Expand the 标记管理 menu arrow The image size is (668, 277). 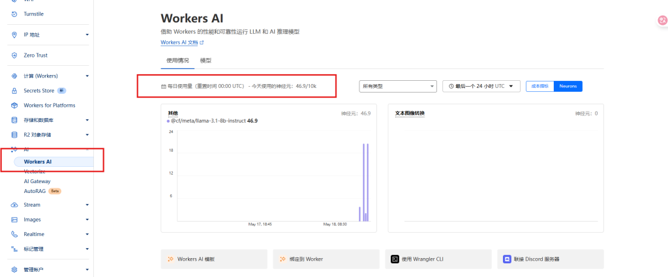click(x=87, y=249)
